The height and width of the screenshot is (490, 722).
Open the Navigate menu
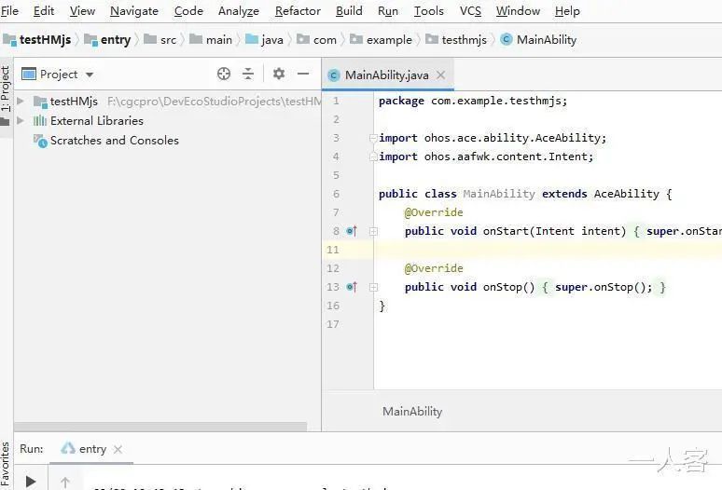[x=134, y=10]
